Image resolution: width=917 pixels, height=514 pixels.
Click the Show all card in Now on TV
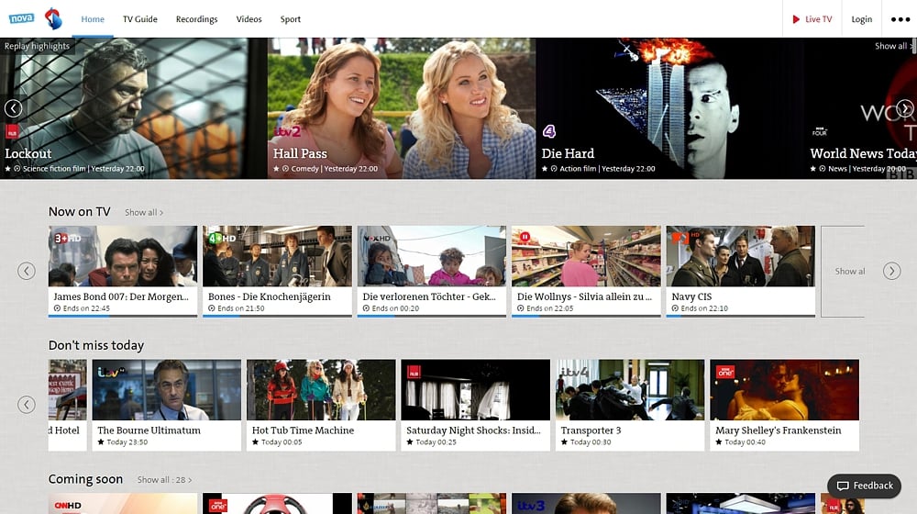click(843, 271)
